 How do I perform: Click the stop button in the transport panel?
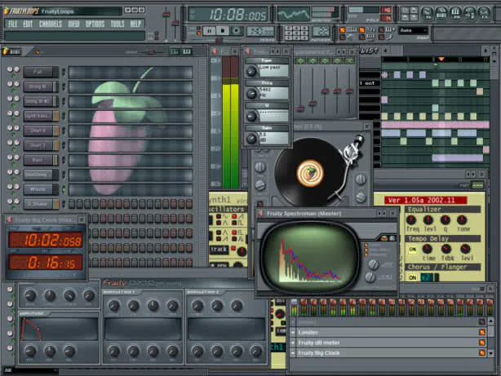[x=223, y=31]
